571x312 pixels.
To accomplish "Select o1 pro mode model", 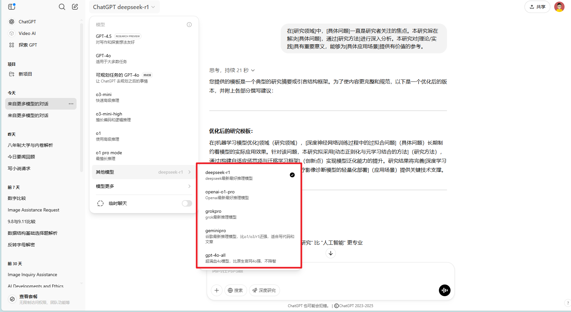I will [x=144, y=155].
